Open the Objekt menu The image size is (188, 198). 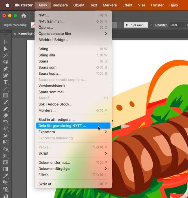click(x=79, y=5)
